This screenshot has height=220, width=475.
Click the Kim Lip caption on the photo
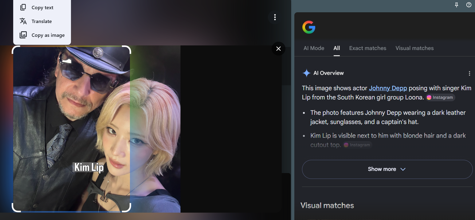[89, 167]
